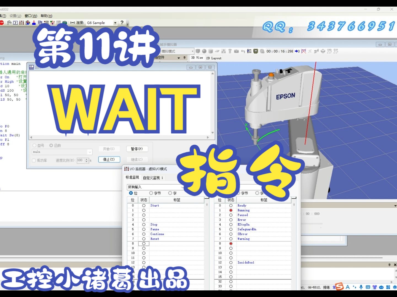Click the 停止(T) button
Image resolution: width=397 pixels, height=297 pixels.
tap(109, 159)
